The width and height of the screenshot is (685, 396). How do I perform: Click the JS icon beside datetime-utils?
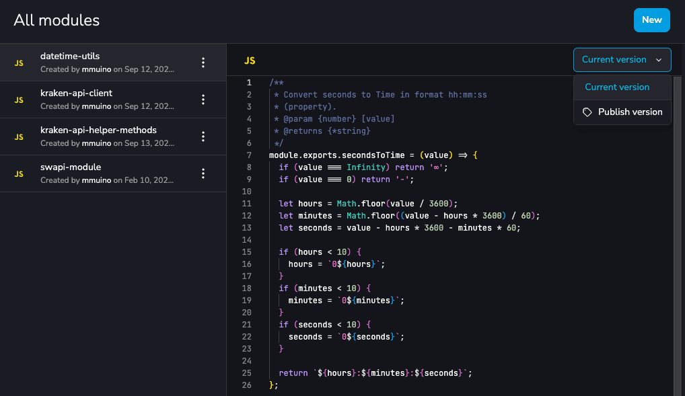click(x=19, y=63)
